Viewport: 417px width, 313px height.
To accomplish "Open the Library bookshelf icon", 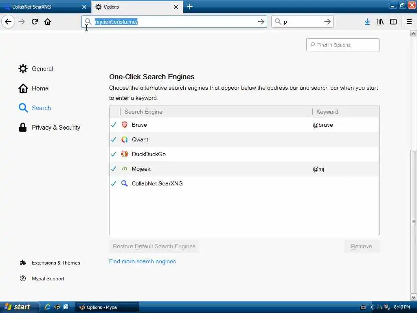I will pyautogui.click(x=380, y=22).
